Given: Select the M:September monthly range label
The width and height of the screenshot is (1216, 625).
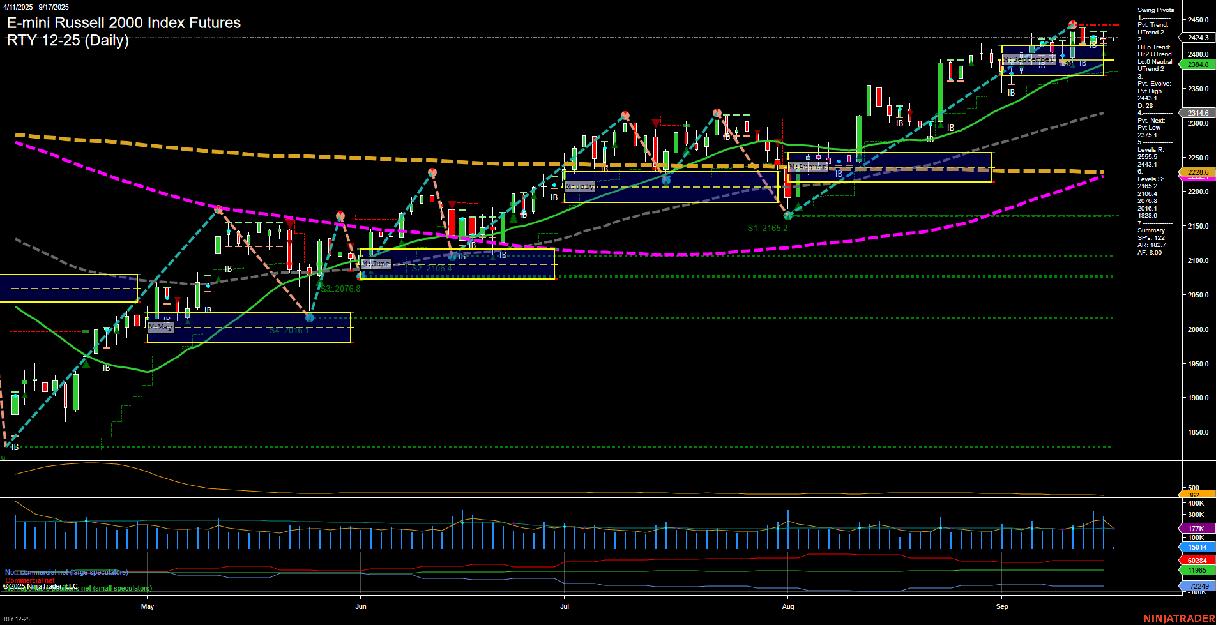Looking at the screenshot, I should [1028, 59].
